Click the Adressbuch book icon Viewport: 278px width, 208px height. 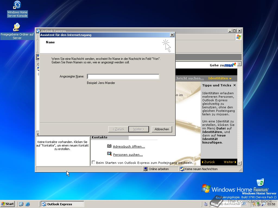pos(109,146)
